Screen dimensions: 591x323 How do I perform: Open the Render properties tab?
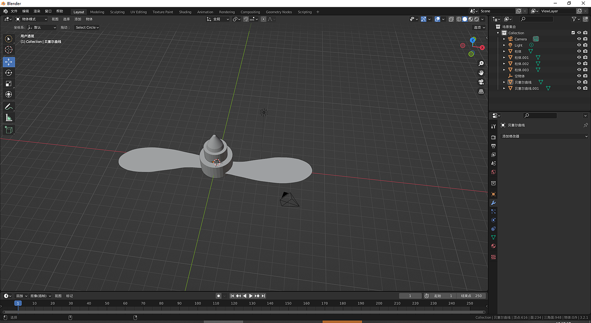(x=493, y=137)
